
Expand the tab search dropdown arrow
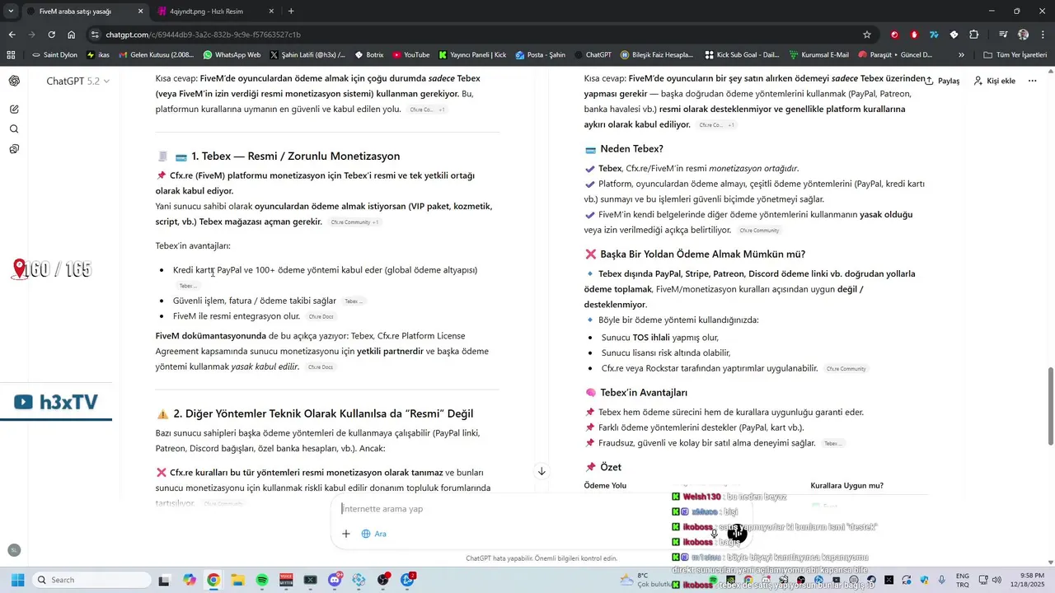11,11
